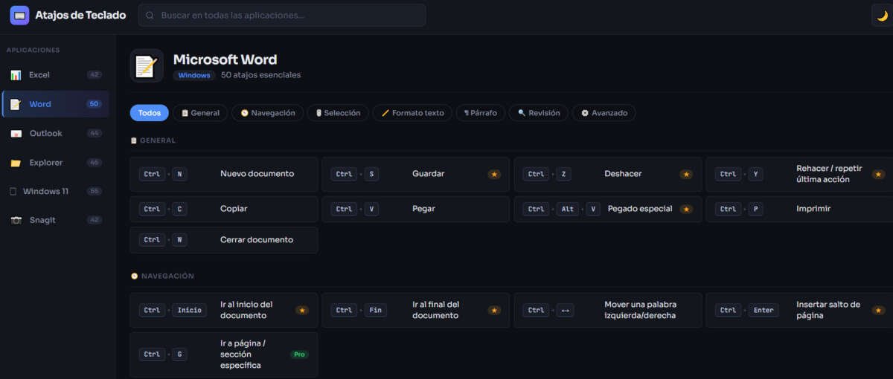The image size is (893, 379).
Task: Click the Snagit camera icon in sidebar
Action: 16,221
